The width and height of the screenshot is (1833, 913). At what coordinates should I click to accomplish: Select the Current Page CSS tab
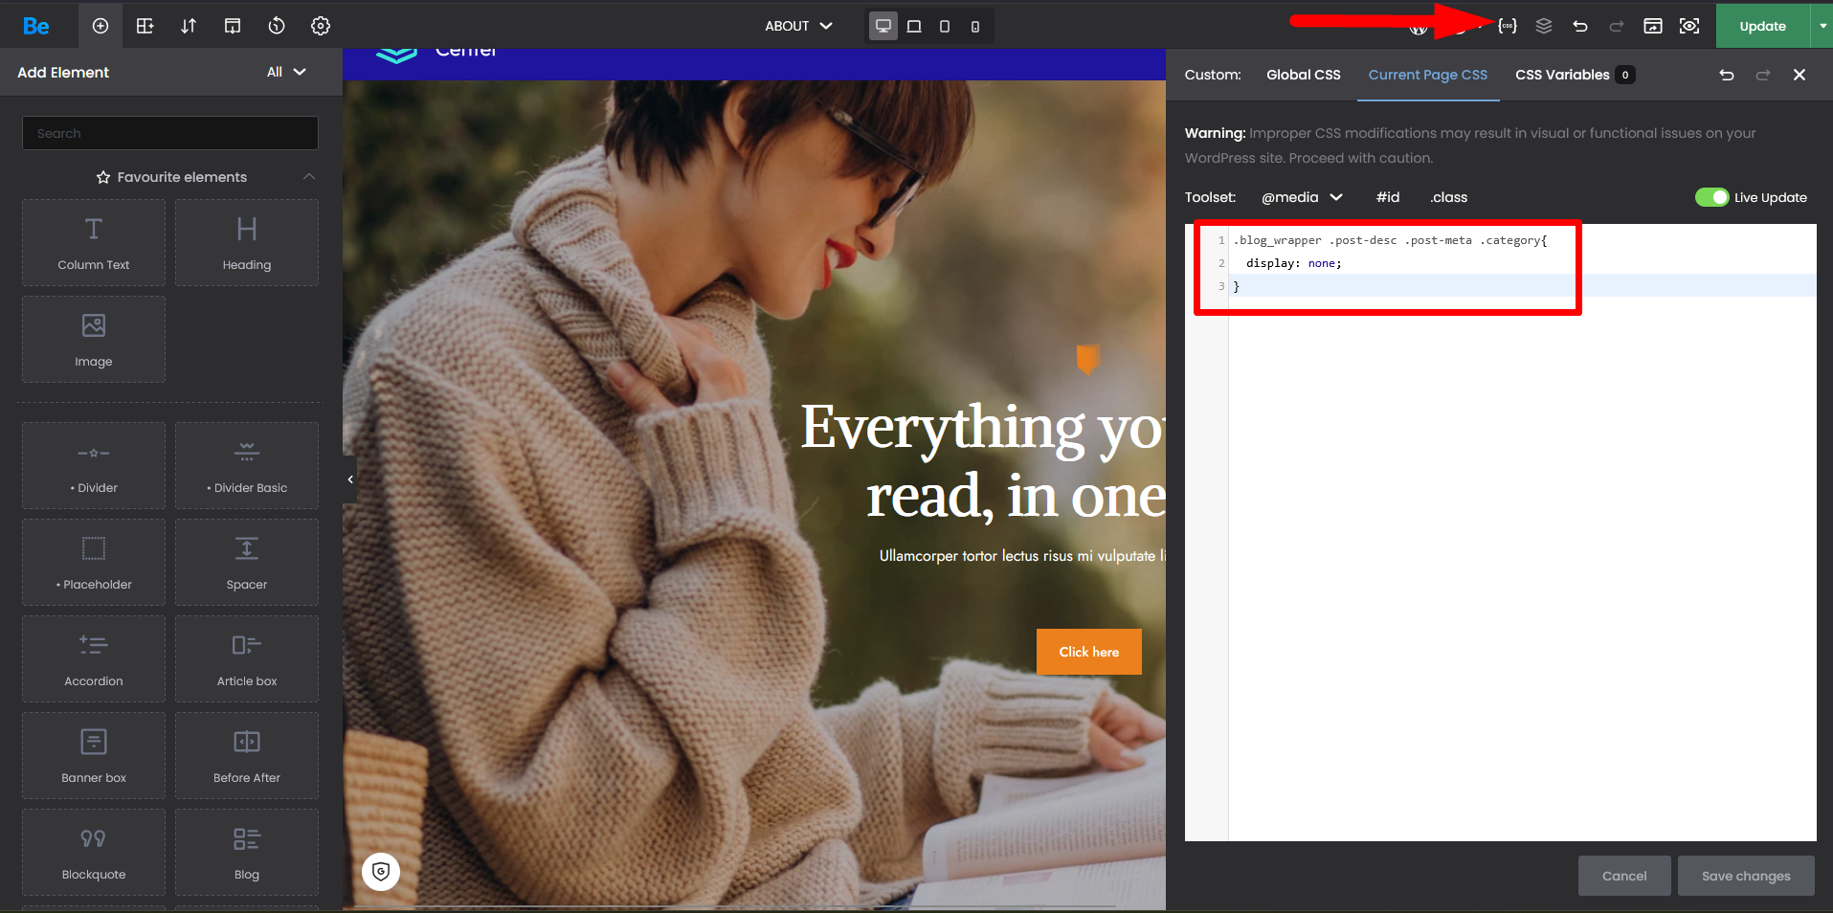pos(1427,75)
